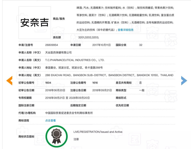Click registration announcement date 2018年09月21日
Image resolution: width=191 pixels, height=149 pixels.
point(102,90)
